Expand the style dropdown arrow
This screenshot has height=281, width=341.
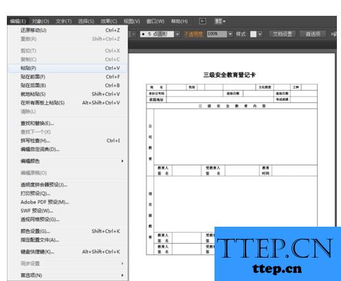click(260, 34)
